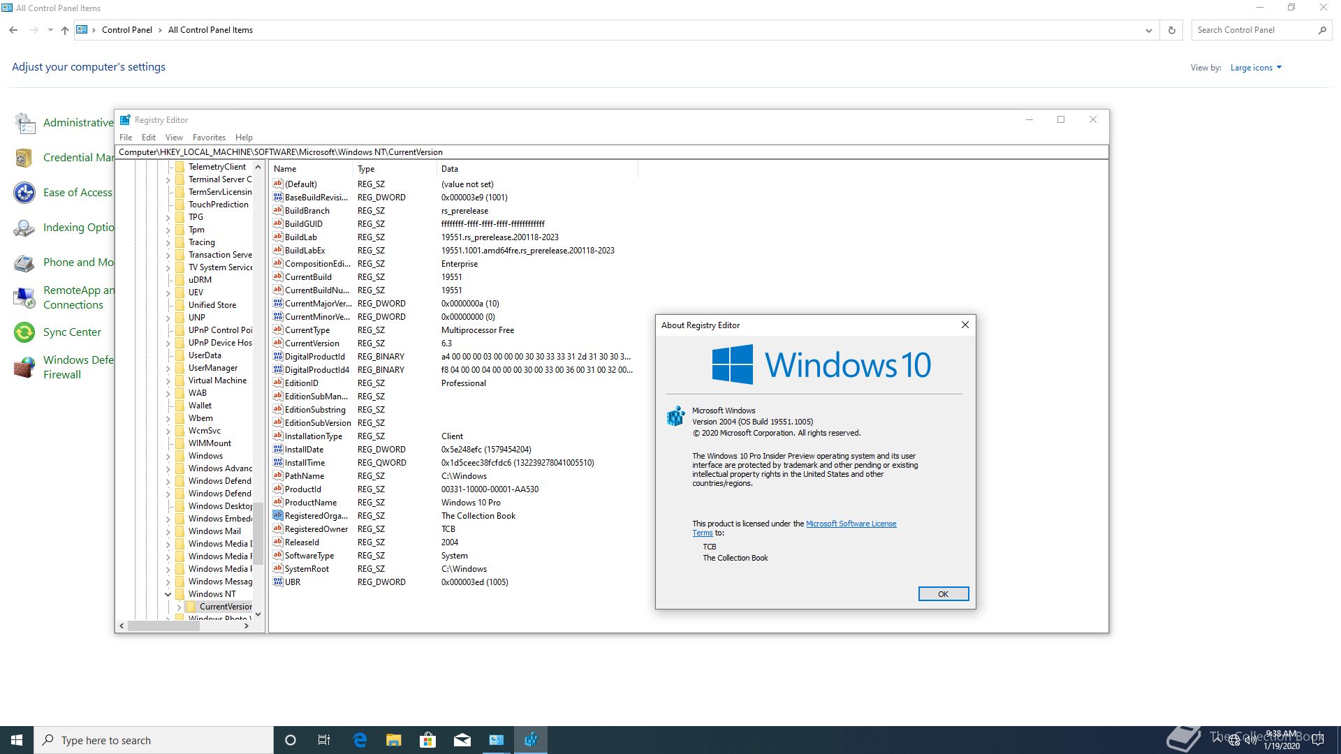Click the Registry Editor address path field
The height and width of the screenshot is (754, 1341).
[x=612, y=152]
